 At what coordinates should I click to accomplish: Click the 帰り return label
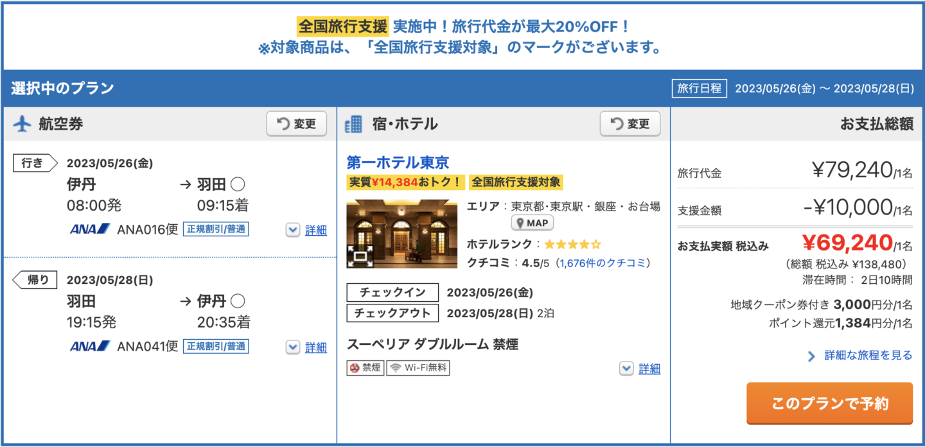(x=35, y=280)
